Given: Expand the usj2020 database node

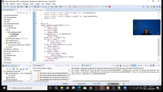Looking at the screenshot, I should 7,76.
